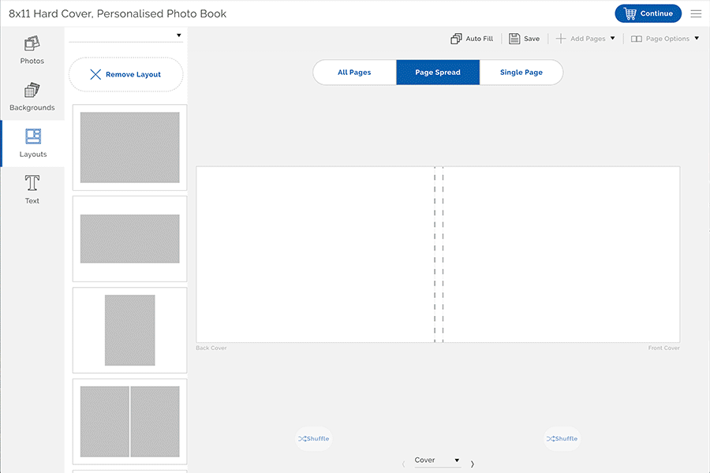Click the Auto Fill text label
This screenshot has width=710, height=473.
[x=480, y=39]
